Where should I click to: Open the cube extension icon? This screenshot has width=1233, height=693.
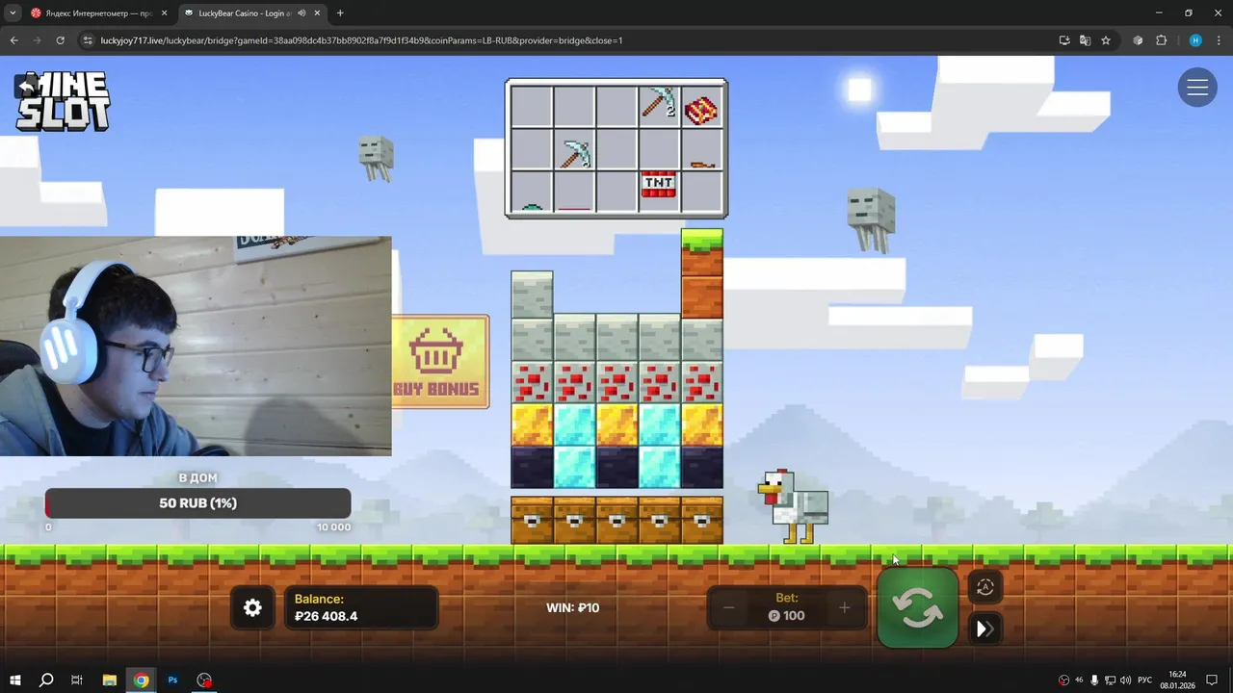(x=1138, y=40)
